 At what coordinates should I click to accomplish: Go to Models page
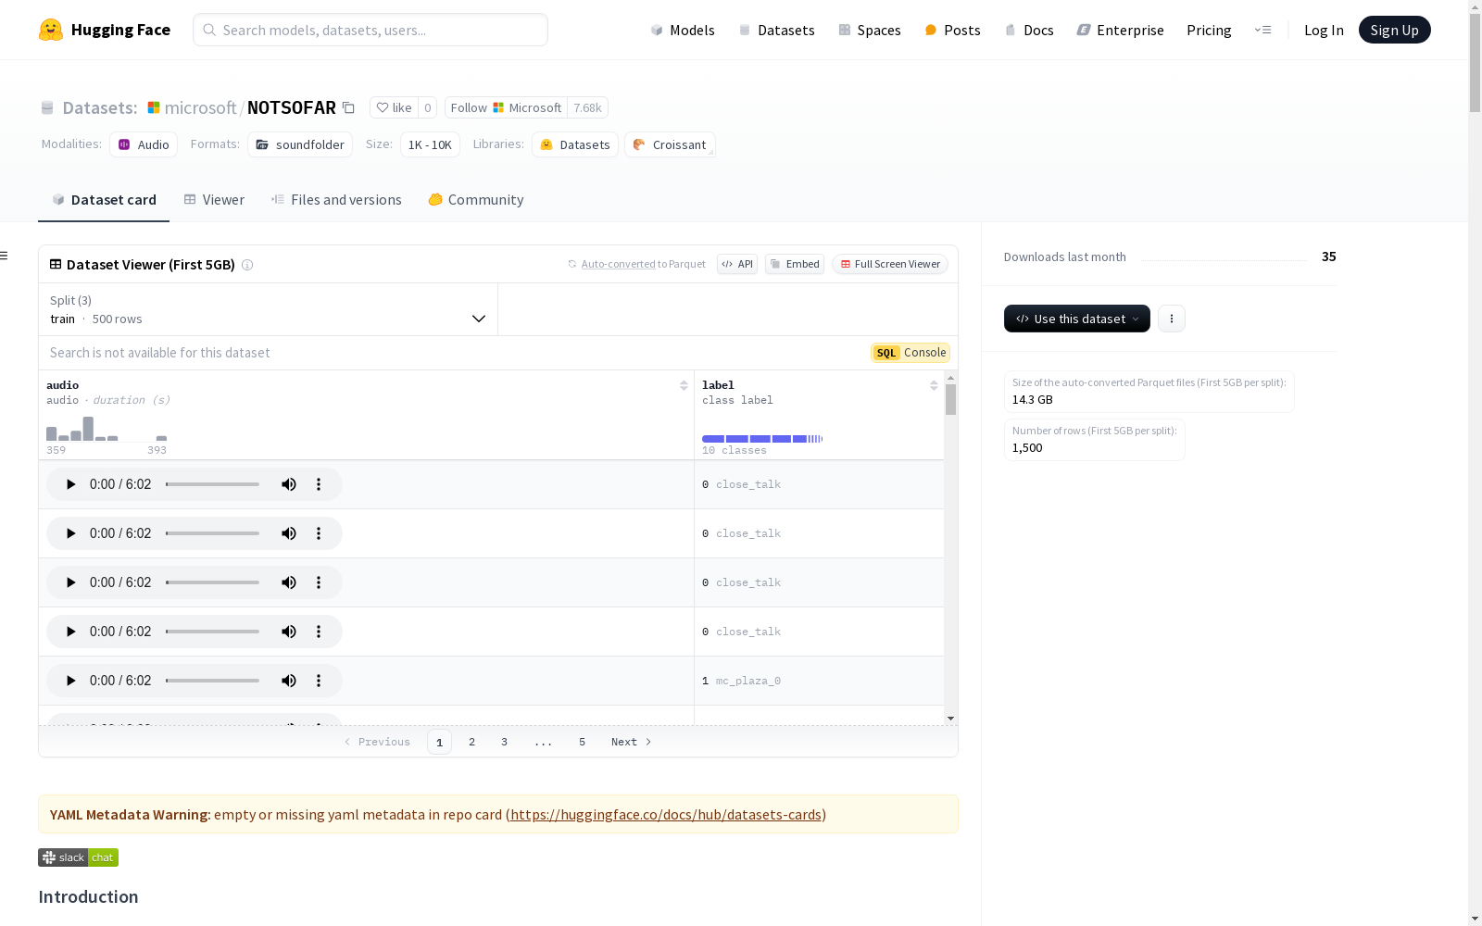683,30
